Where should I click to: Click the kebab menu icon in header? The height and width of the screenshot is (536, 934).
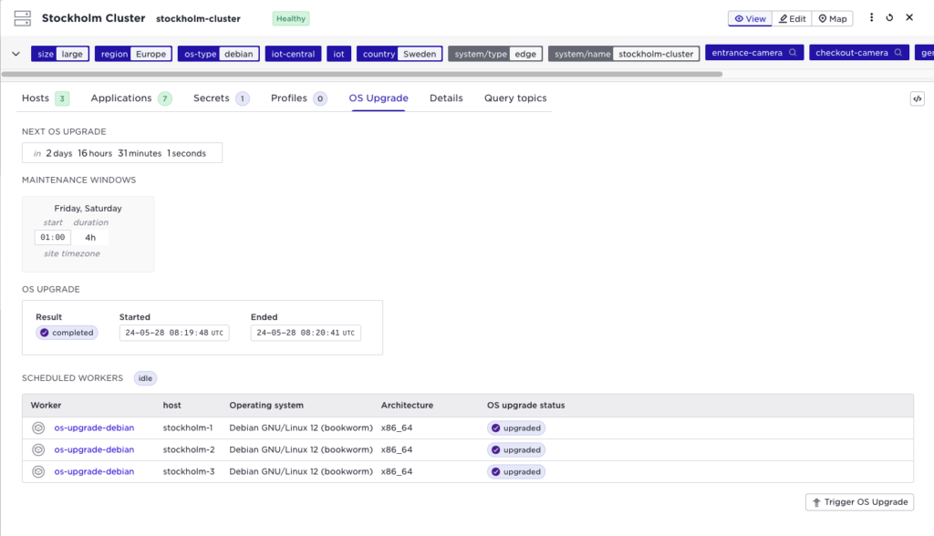tap(871, 18)
